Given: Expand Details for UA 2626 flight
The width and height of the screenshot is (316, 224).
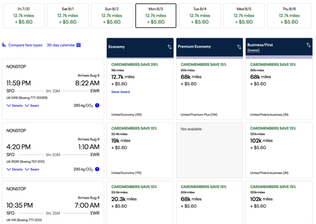Looking at the screenshot, I should (15, 169).
